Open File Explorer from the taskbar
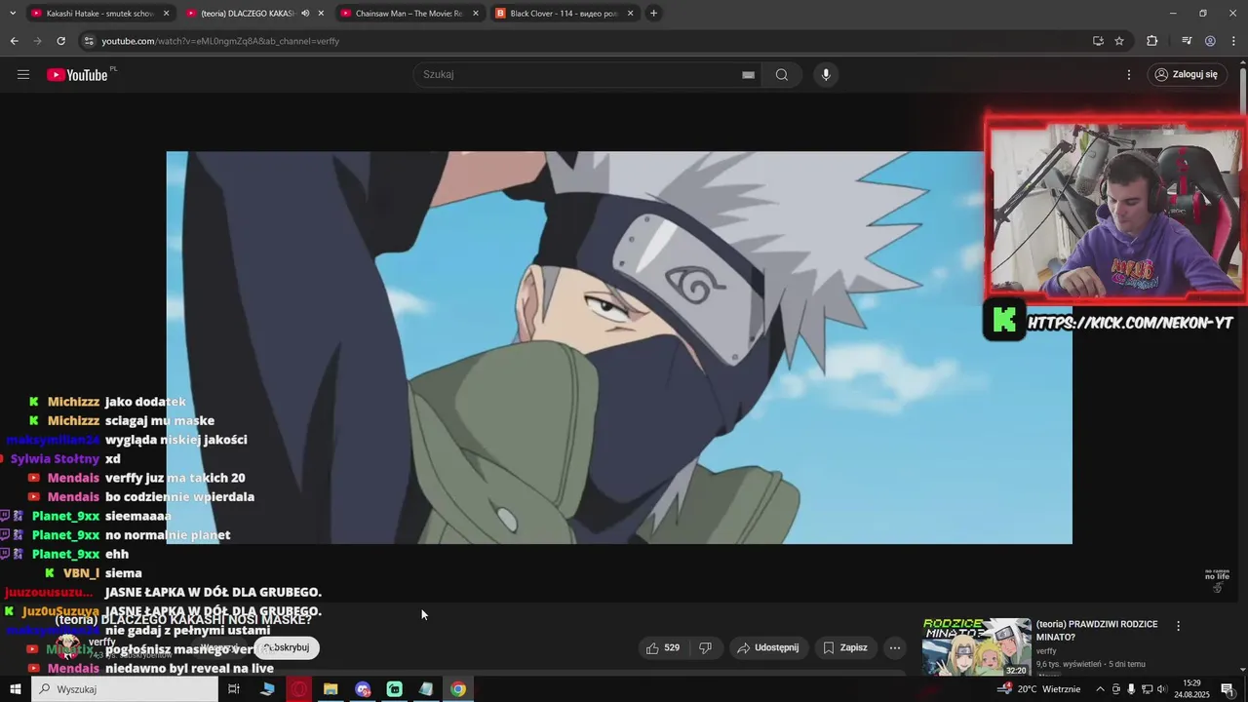The image size is (1248, 702). click(x=331, y=689)
